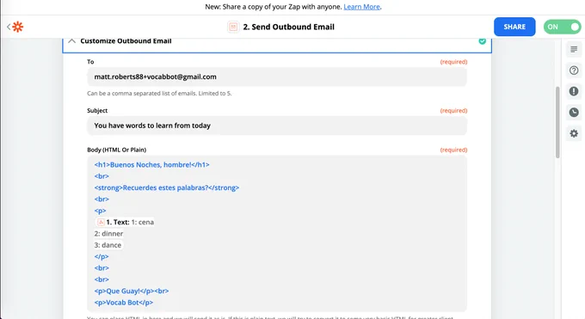Click the Vocab Bot paragraph line
The width and height of the screenshot is (585, 319).
click(124, 303)
